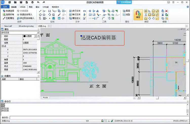Toggle the triangle midpoint snap mode
190x124 pixels.
point(146,18)
